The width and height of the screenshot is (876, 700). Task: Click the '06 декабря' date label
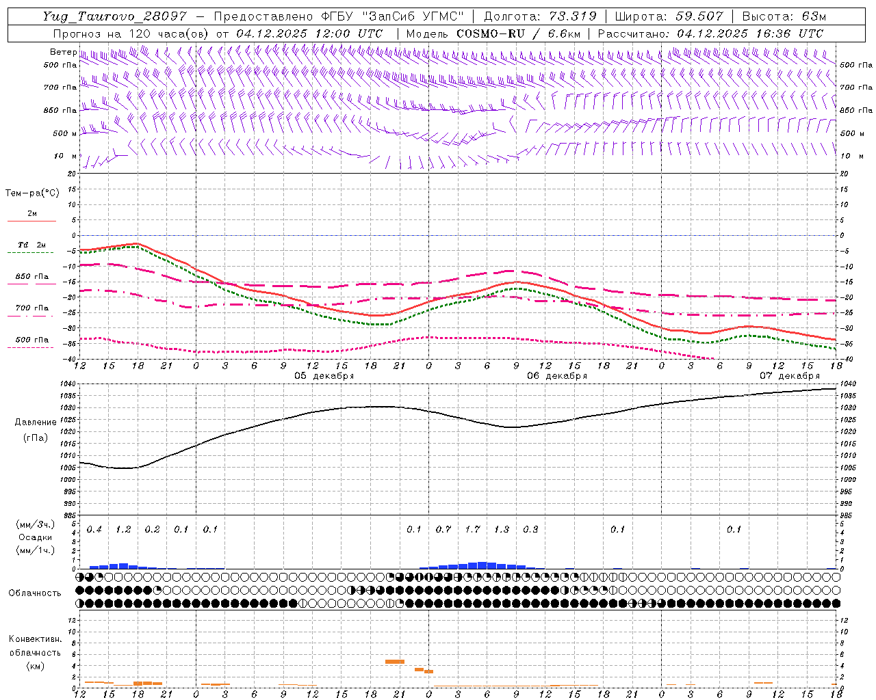(557, 376)
